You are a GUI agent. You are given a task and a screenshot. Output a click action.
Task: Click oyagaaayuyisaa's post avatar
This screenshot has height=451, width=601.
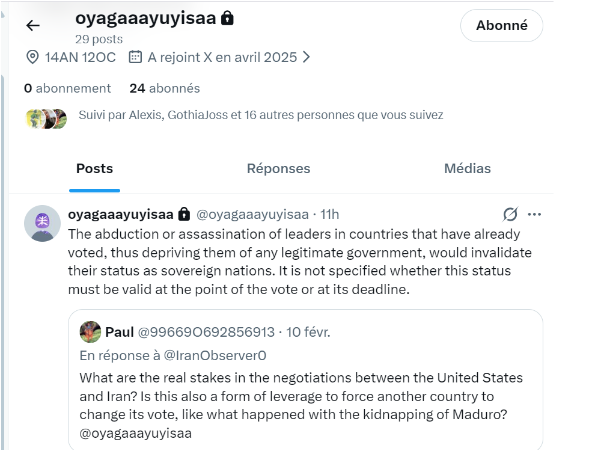coord(42,223)
